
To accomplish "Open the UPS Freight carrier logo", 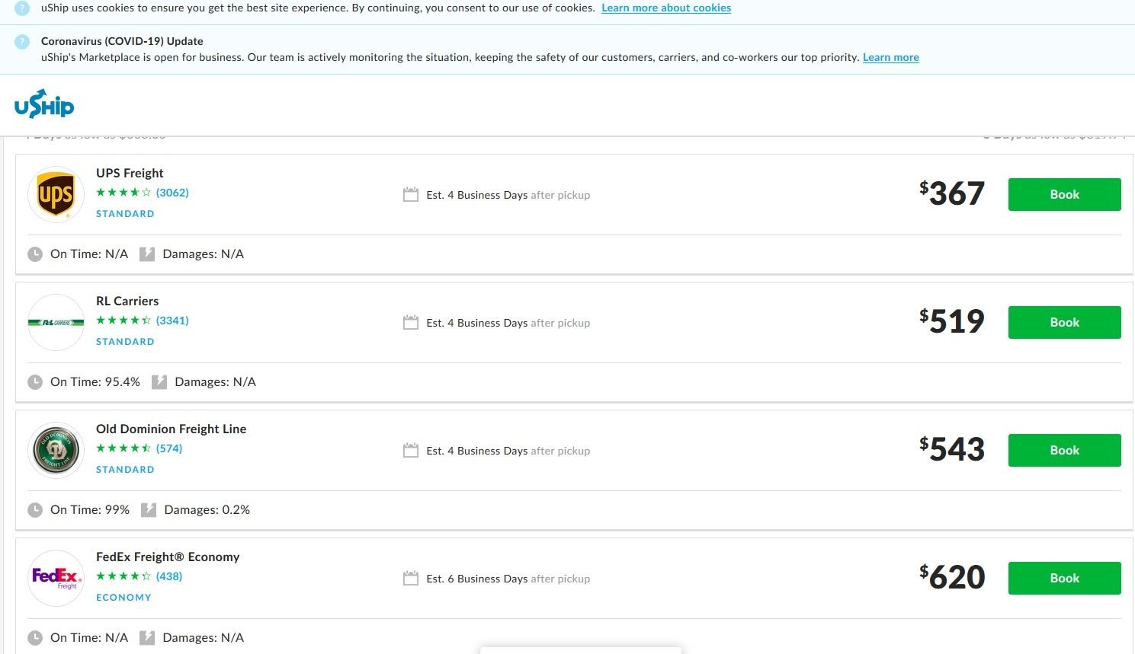I will click(56, 194).
